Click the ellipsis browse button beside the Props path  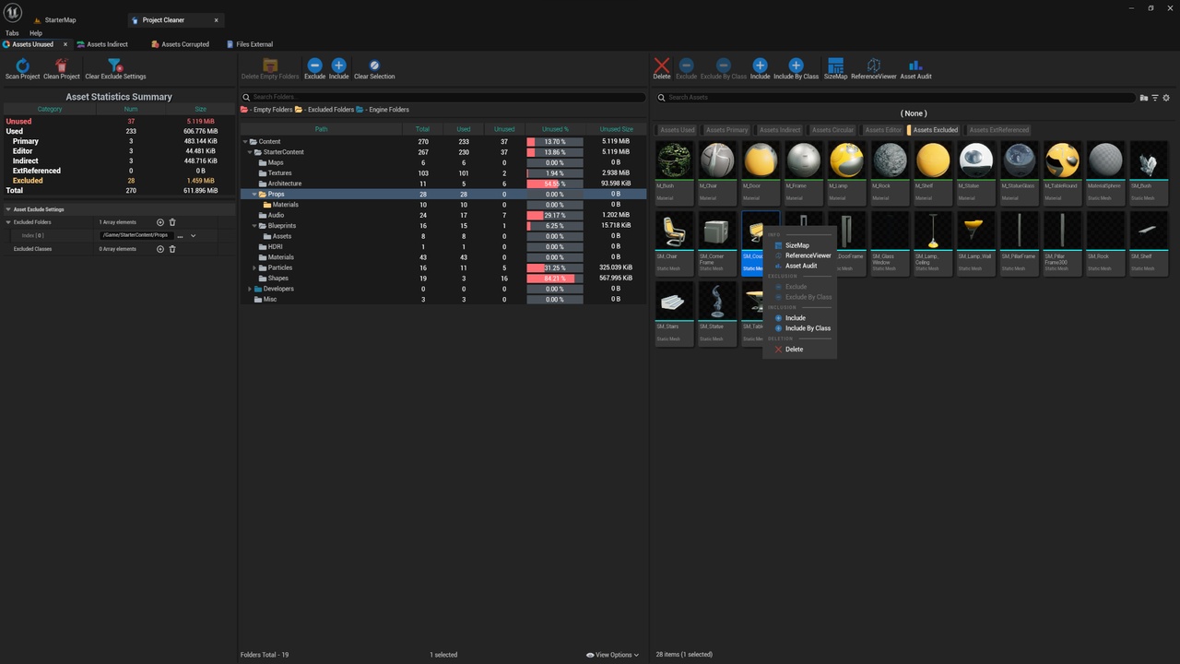point(180,236)
